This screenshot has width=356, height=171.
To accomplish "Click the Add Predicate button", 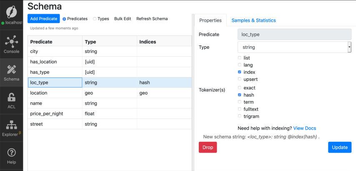I will (43, 19).
